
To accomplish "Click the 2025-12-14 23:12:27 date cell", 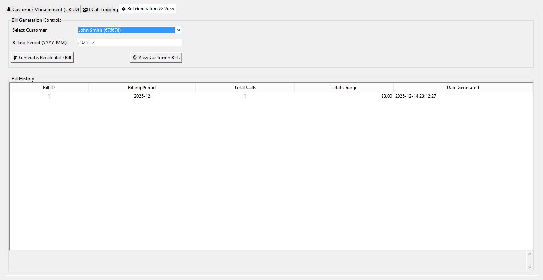I will point(415,96).
